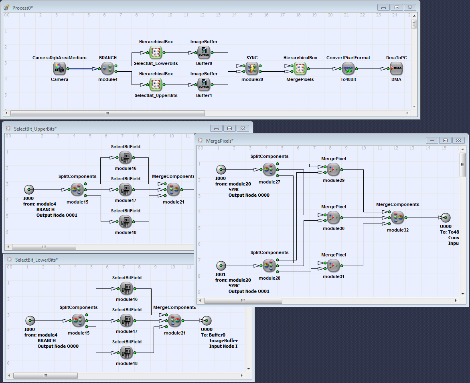Maximize the MergePixels window

click(x=445, y=140)
